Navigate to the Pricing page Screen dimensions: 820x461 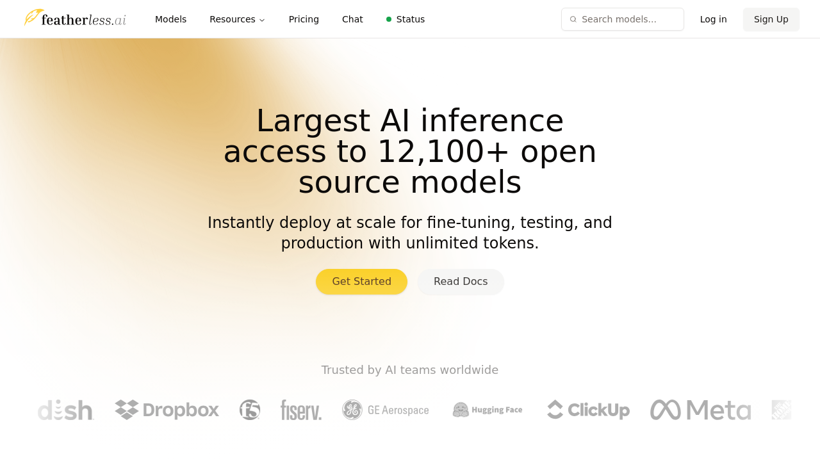tap(303, 19)
